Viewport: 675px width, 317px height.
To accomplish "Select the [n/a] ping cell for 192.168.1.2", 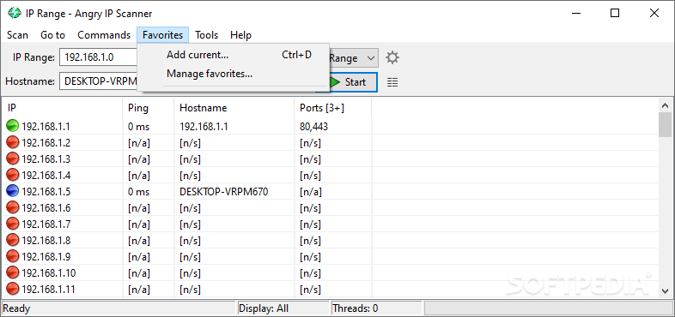I will [x=139, y=142].
